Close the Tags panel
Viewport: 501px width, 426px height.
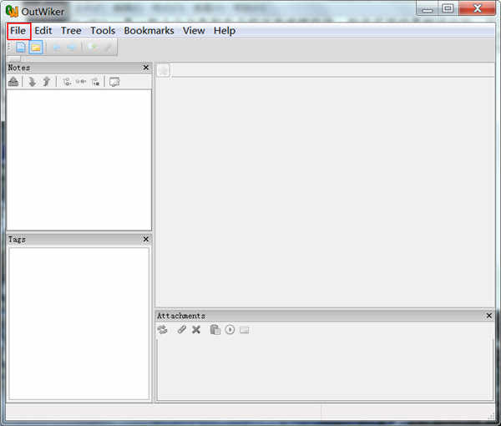coord(146,239)
